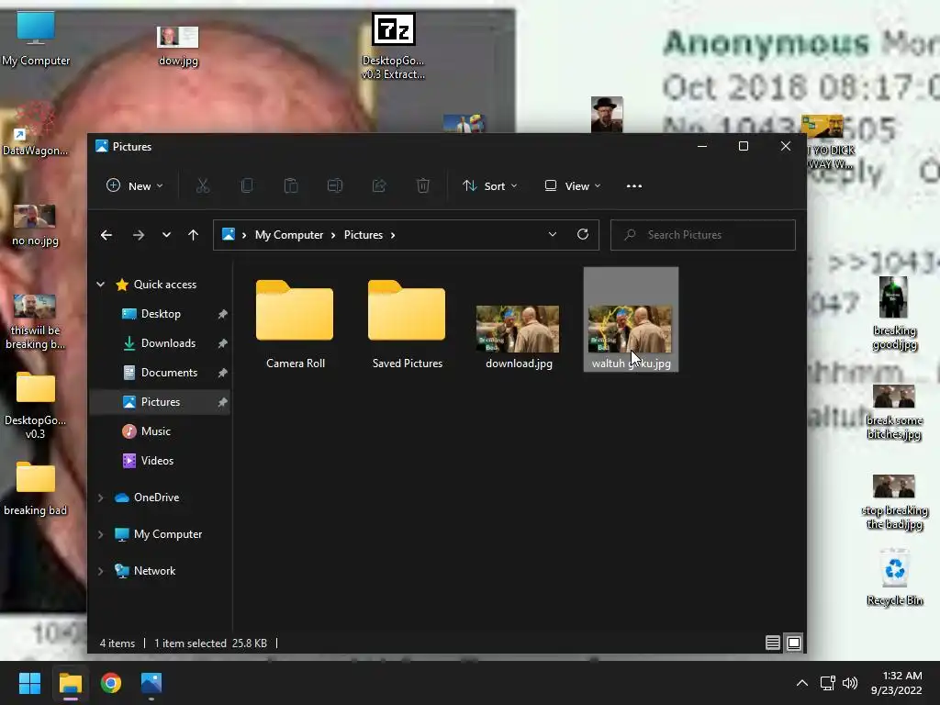
Task: Switch to large thumbnails view in status bar
Action: tap(794, 643)
